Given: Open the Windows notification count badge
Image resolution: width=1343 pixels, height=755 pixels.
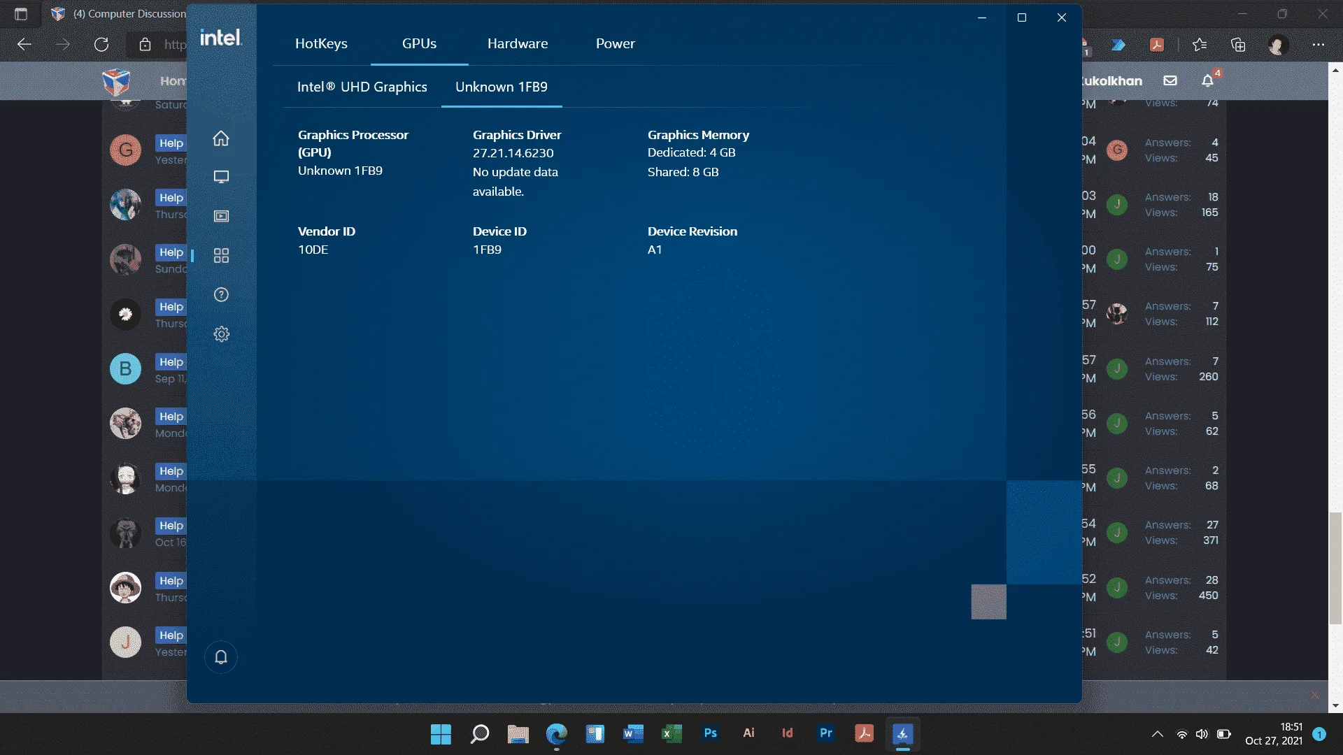Looking at the screenshot, I should click(1319, 734).
